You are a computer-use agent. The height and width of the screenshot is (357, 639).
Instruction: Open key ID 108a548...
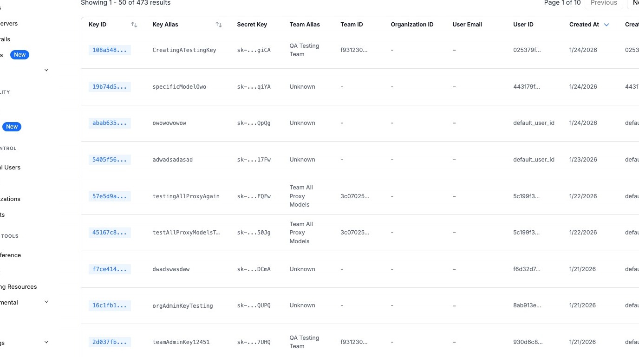[109, 50]
